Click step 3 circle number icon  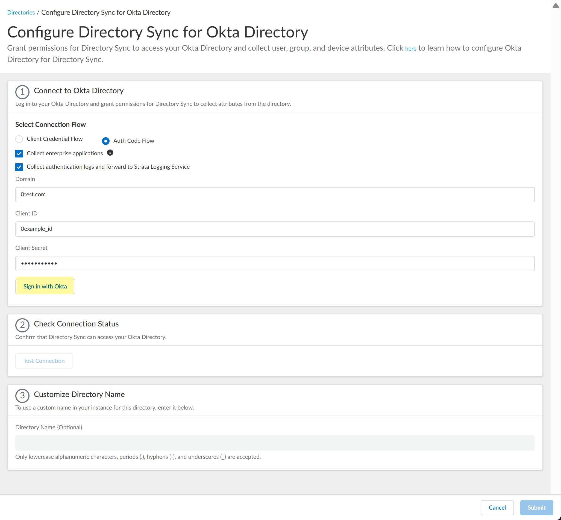pyautogui.click(x=22, y=396)
